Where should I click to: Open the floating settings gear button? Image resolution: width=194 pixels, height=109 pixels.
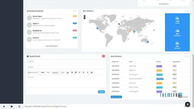coord(188,104)
